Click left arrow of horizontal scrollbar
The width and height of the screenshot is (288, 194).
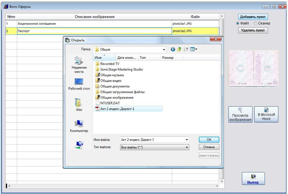[9, 186]
